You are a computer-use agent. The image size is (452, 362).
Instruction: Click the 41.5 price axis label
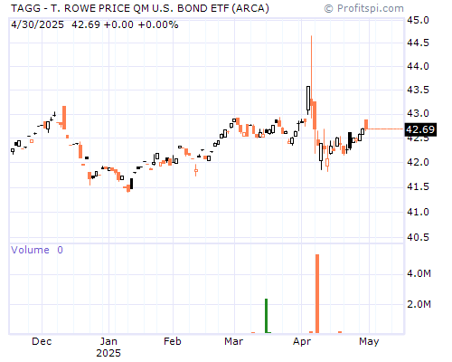(x=418, y=186)
